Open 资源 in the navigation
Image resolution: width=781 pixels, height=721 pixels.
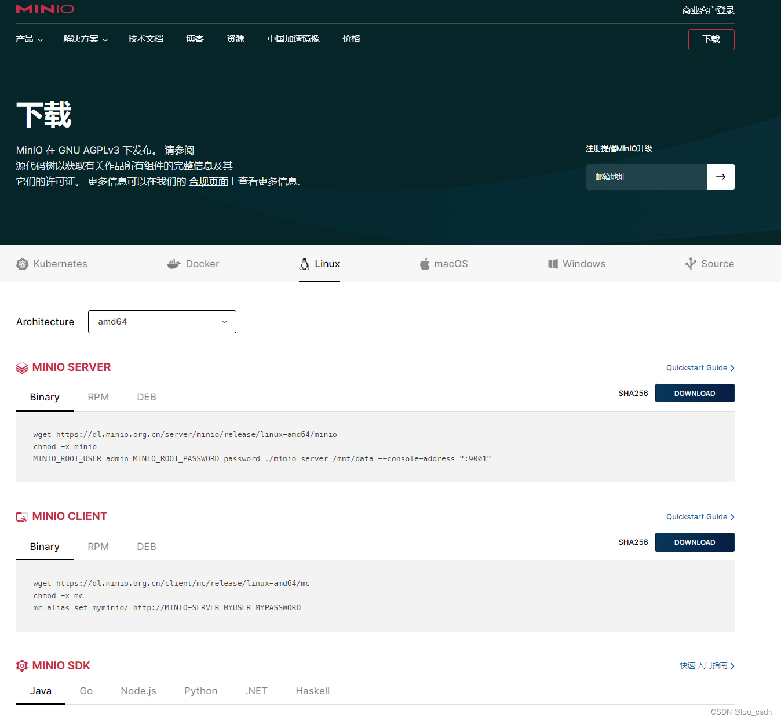click(235, 39)
